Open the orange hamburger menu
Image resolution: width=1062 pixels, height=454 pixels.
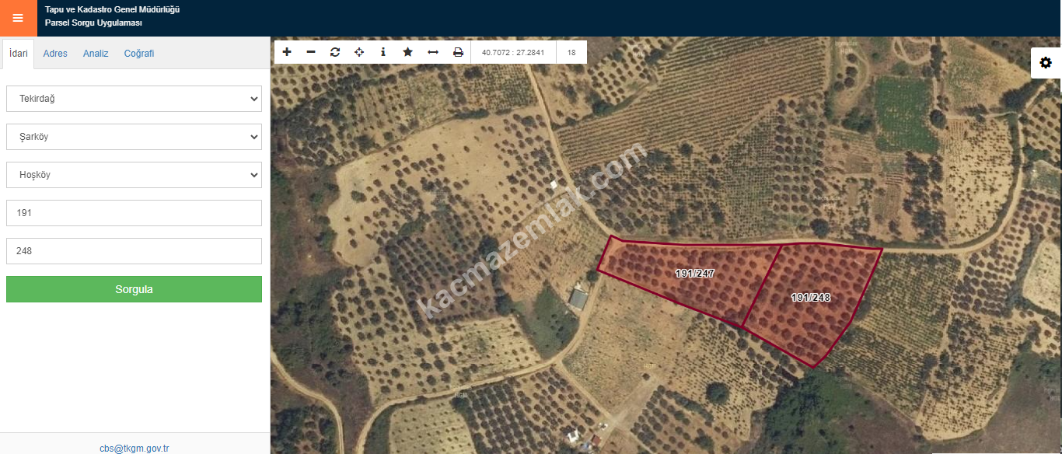click(18, 18)
